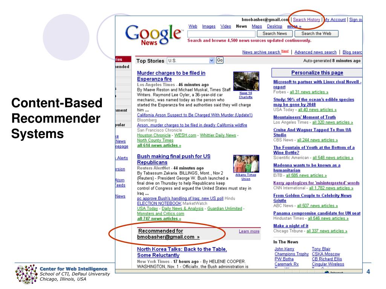Switch to Desktop search tab
The width and height of the screenshot is (386, 289).
tap(274, 26)
